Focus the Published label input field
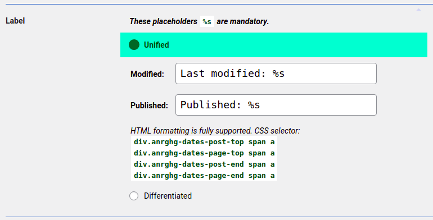Image resolution: width=433 pixels, height=220 pixels. 276,105
